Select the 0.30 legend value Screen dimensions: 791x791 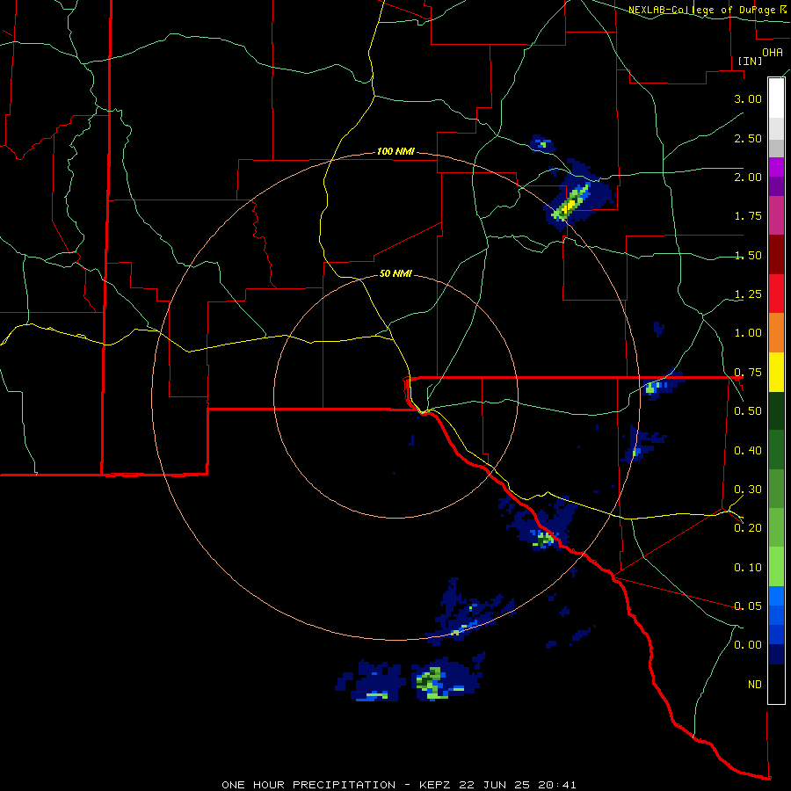pos(748,490)
